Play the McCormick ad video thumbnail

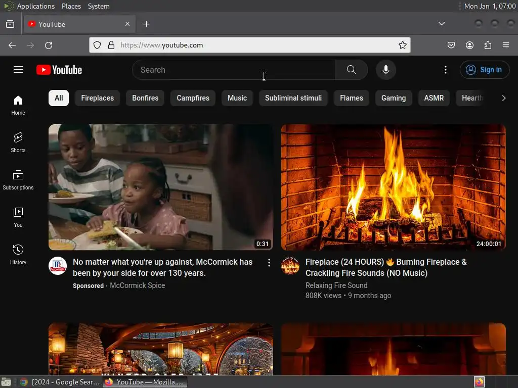161,187
